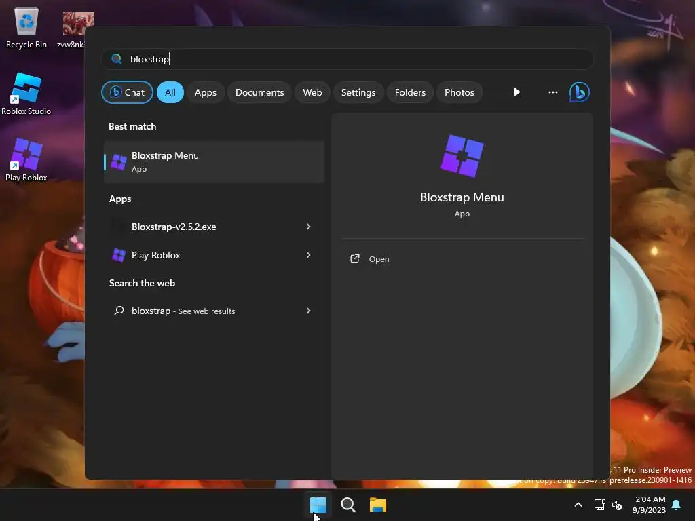Screen dimensions: 695x521
Task: Open the Recycle Bin desktop icon
Action: (x=26, y=27)
